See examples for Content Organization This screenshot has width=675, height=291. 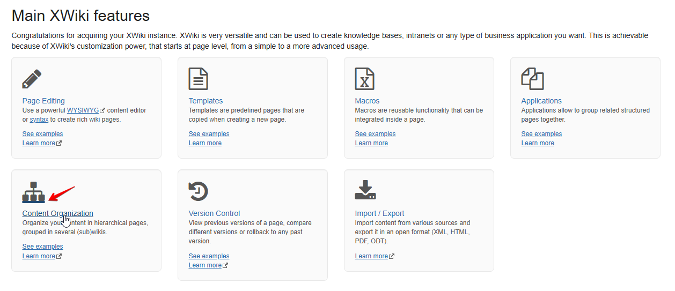coord(42,247)
